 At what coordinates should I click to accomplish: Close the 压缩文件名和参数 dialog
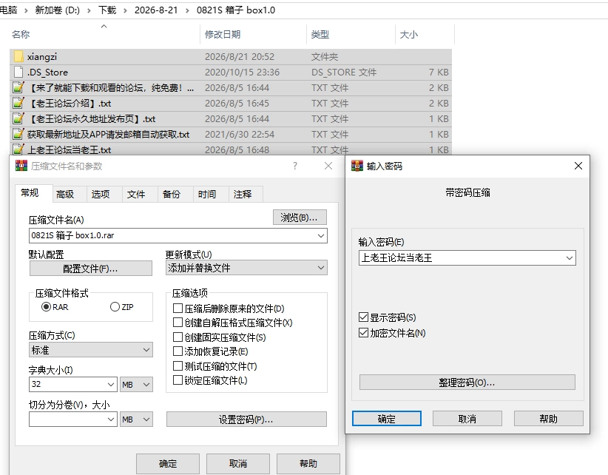(328, 166)
